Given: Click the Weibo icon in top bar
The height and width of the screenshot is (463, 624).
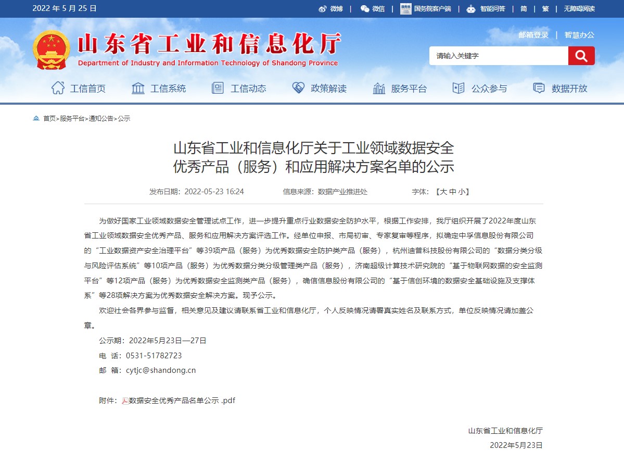Looking at the screenshot, I should click(x=323, y=9).
